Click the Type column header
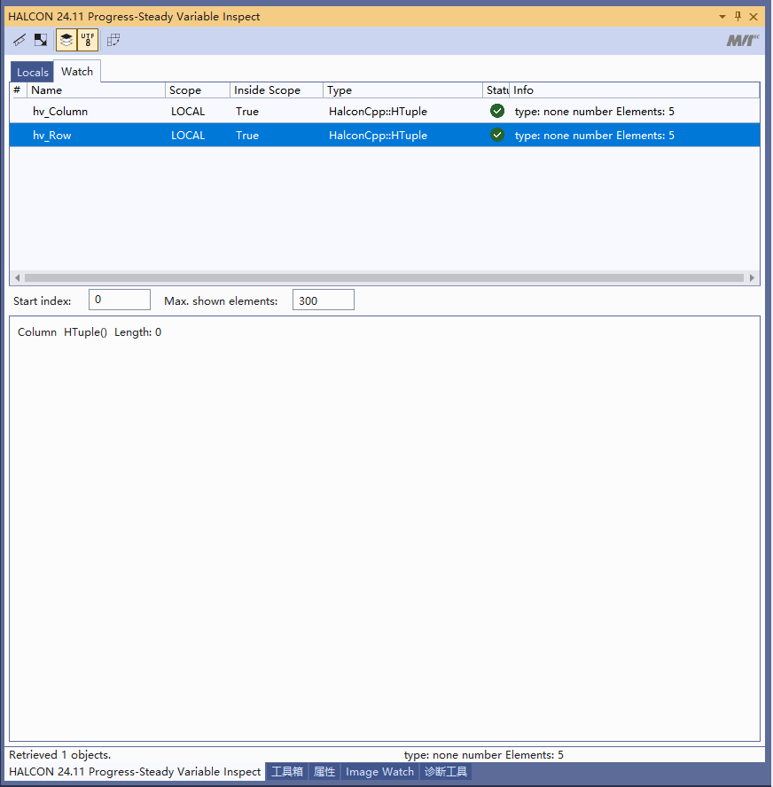773x787 pixels. tap(402, 90)
